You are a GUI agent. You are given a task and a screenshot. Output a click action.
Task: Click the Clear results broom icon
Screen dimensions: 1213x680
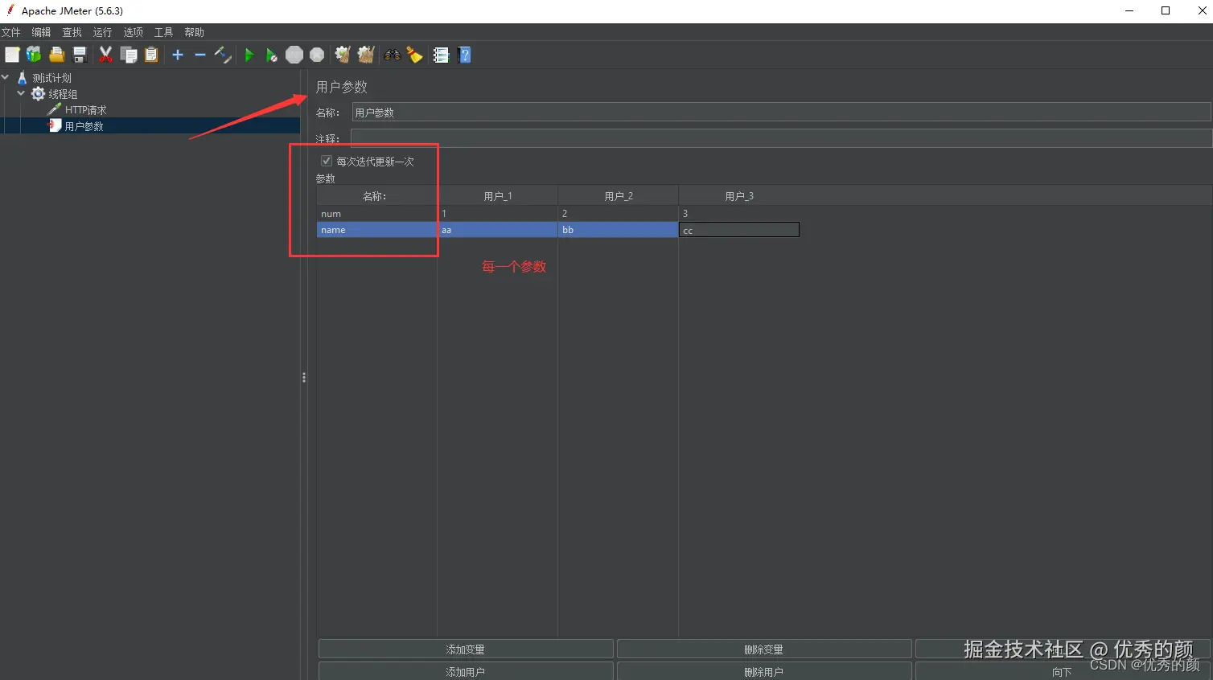343,55
